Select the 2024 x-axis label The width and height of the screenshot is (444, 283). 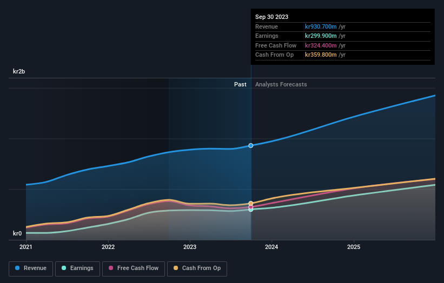(x=271, y=247)
